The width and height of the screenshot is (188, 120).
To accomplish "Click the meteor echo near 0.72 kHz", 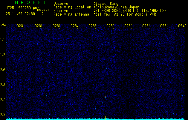I will [x=106, y=97].
